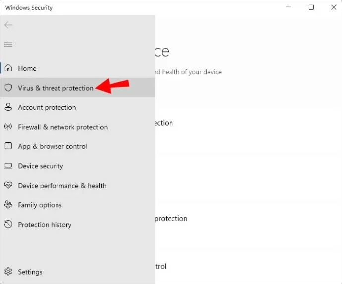Click the person icon for Account protection
This screenshot has height=284, width=342.
pyautogui.click(x=8, y=107)
